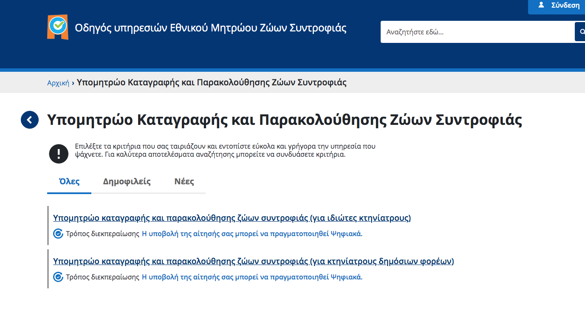Click check icon in ιδιώτες κτηνίατρους row
Image resolution: width=585 pixels, height=327 pixels.
(58, 234)
